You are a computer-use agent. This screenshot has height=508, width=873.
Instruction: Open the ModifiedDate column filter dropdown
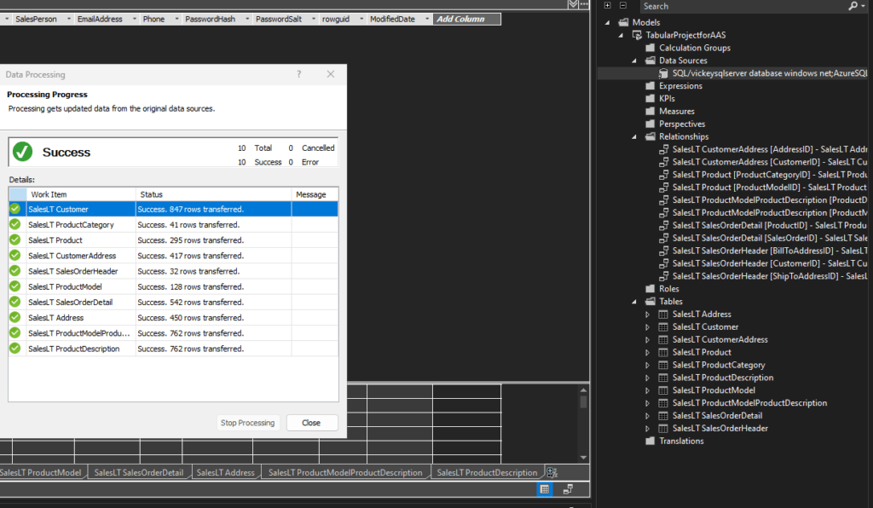427,19
